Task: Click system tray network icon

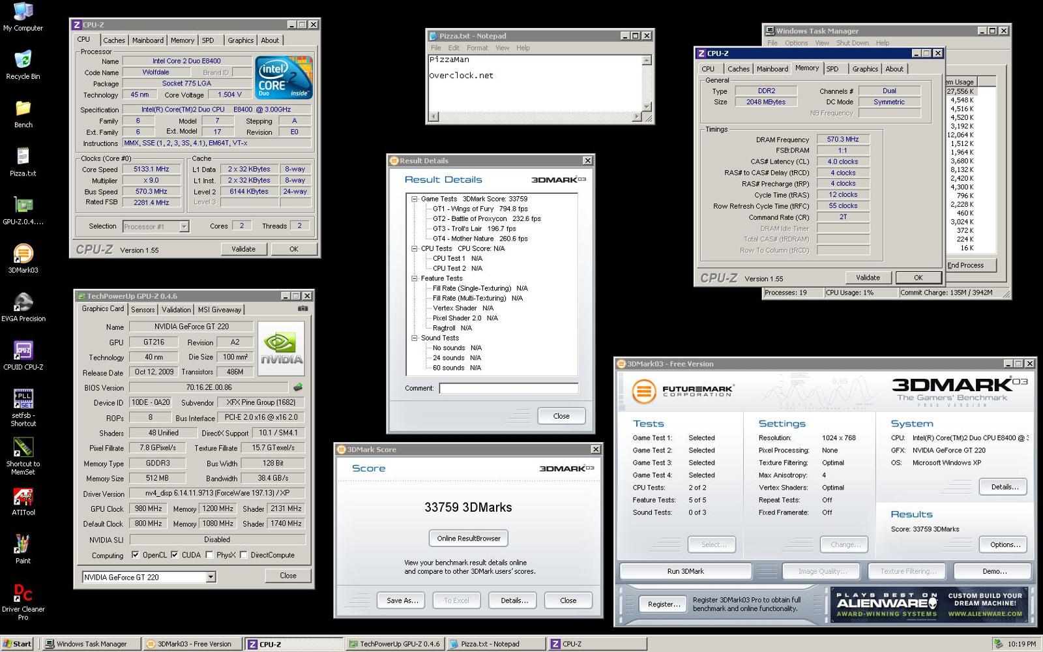Action: click(997, 644)
